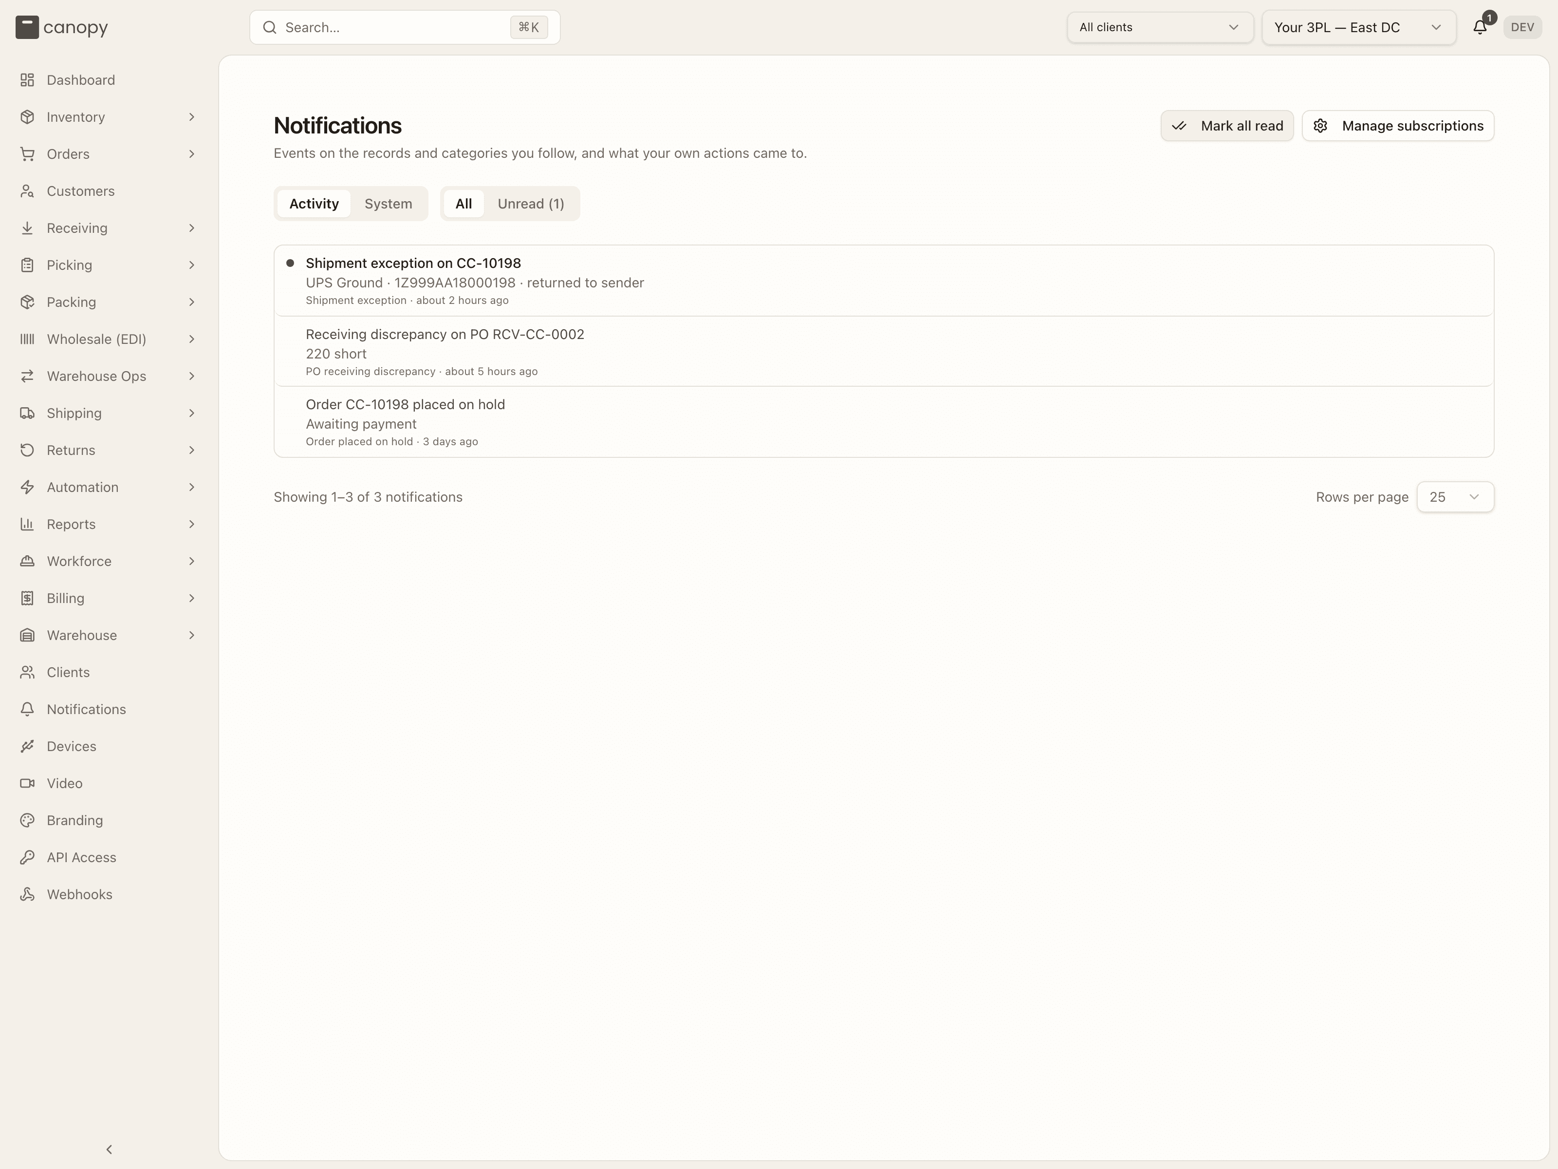Select the All filter tab

pyautogui.click(x=464, y=204)
